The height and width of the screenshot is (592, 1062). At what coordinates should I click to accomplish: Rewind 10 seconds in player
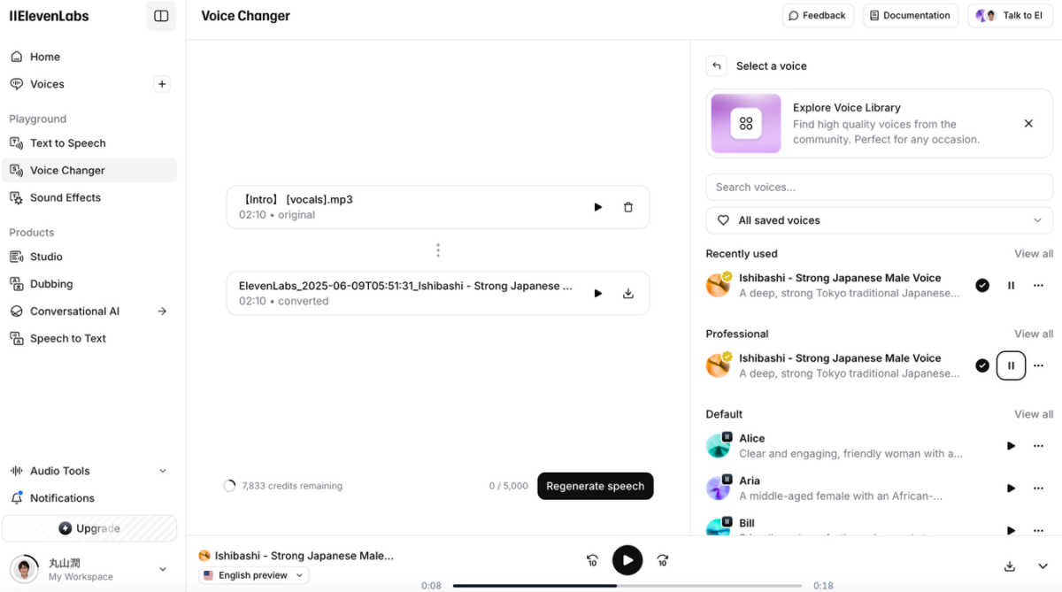(592, 560)
